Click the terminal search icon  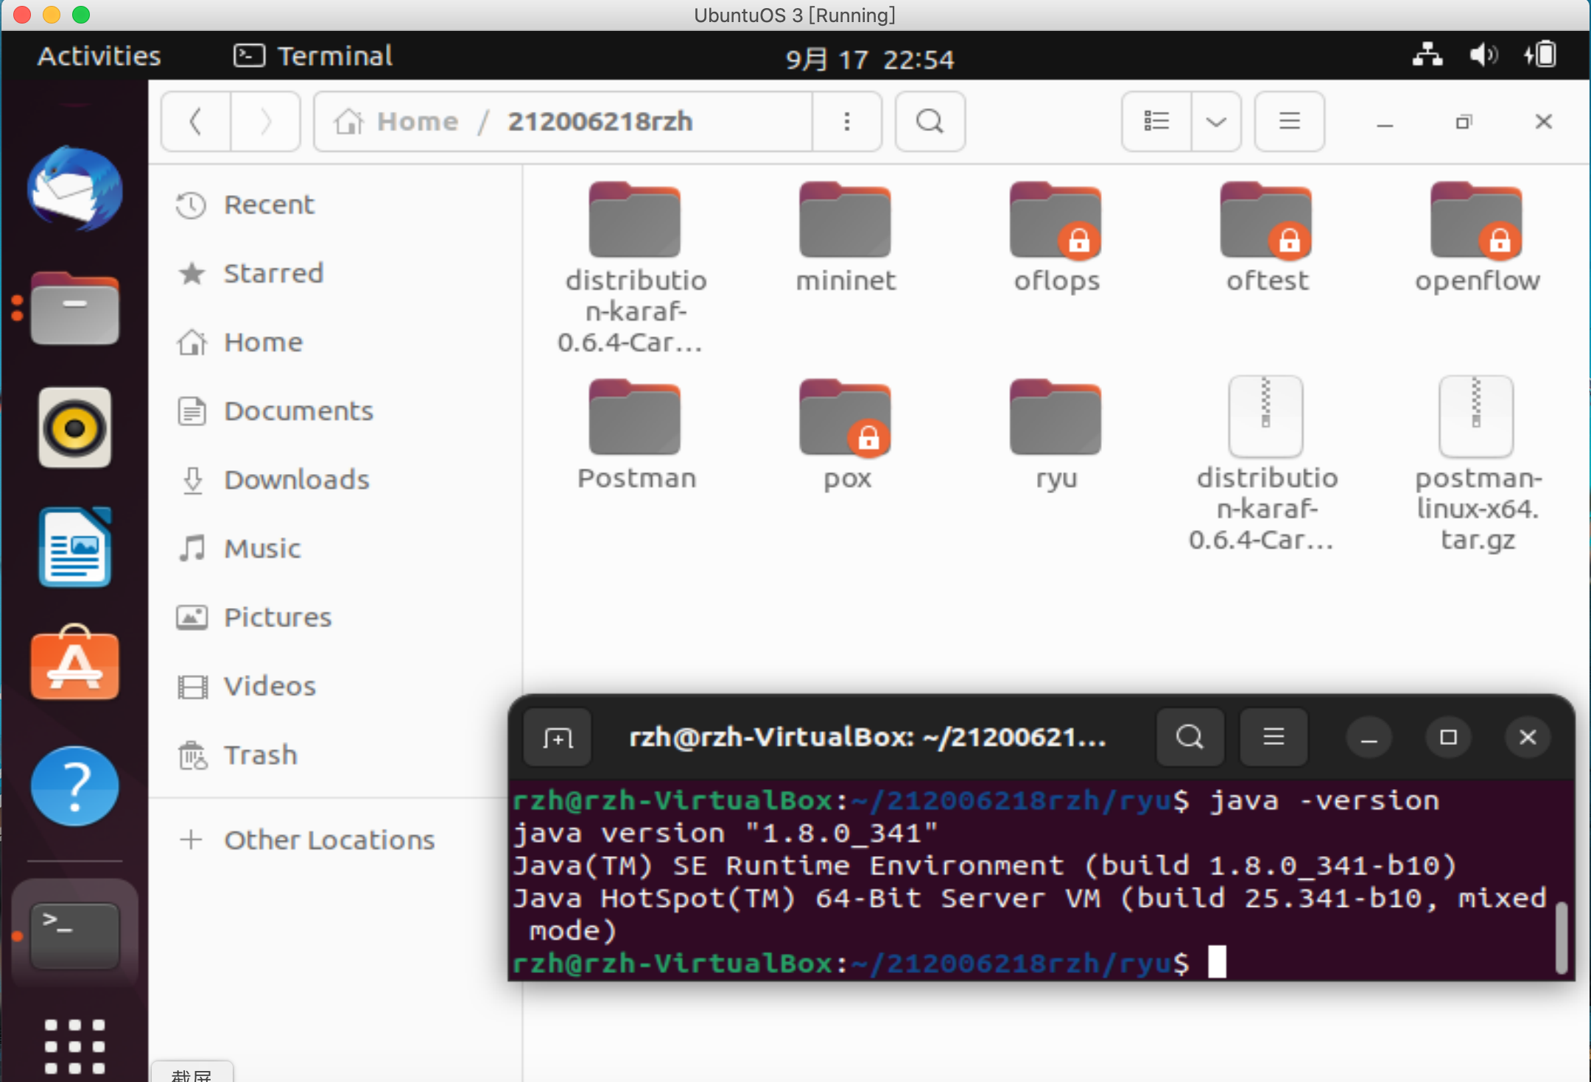tap(1190, 738)
